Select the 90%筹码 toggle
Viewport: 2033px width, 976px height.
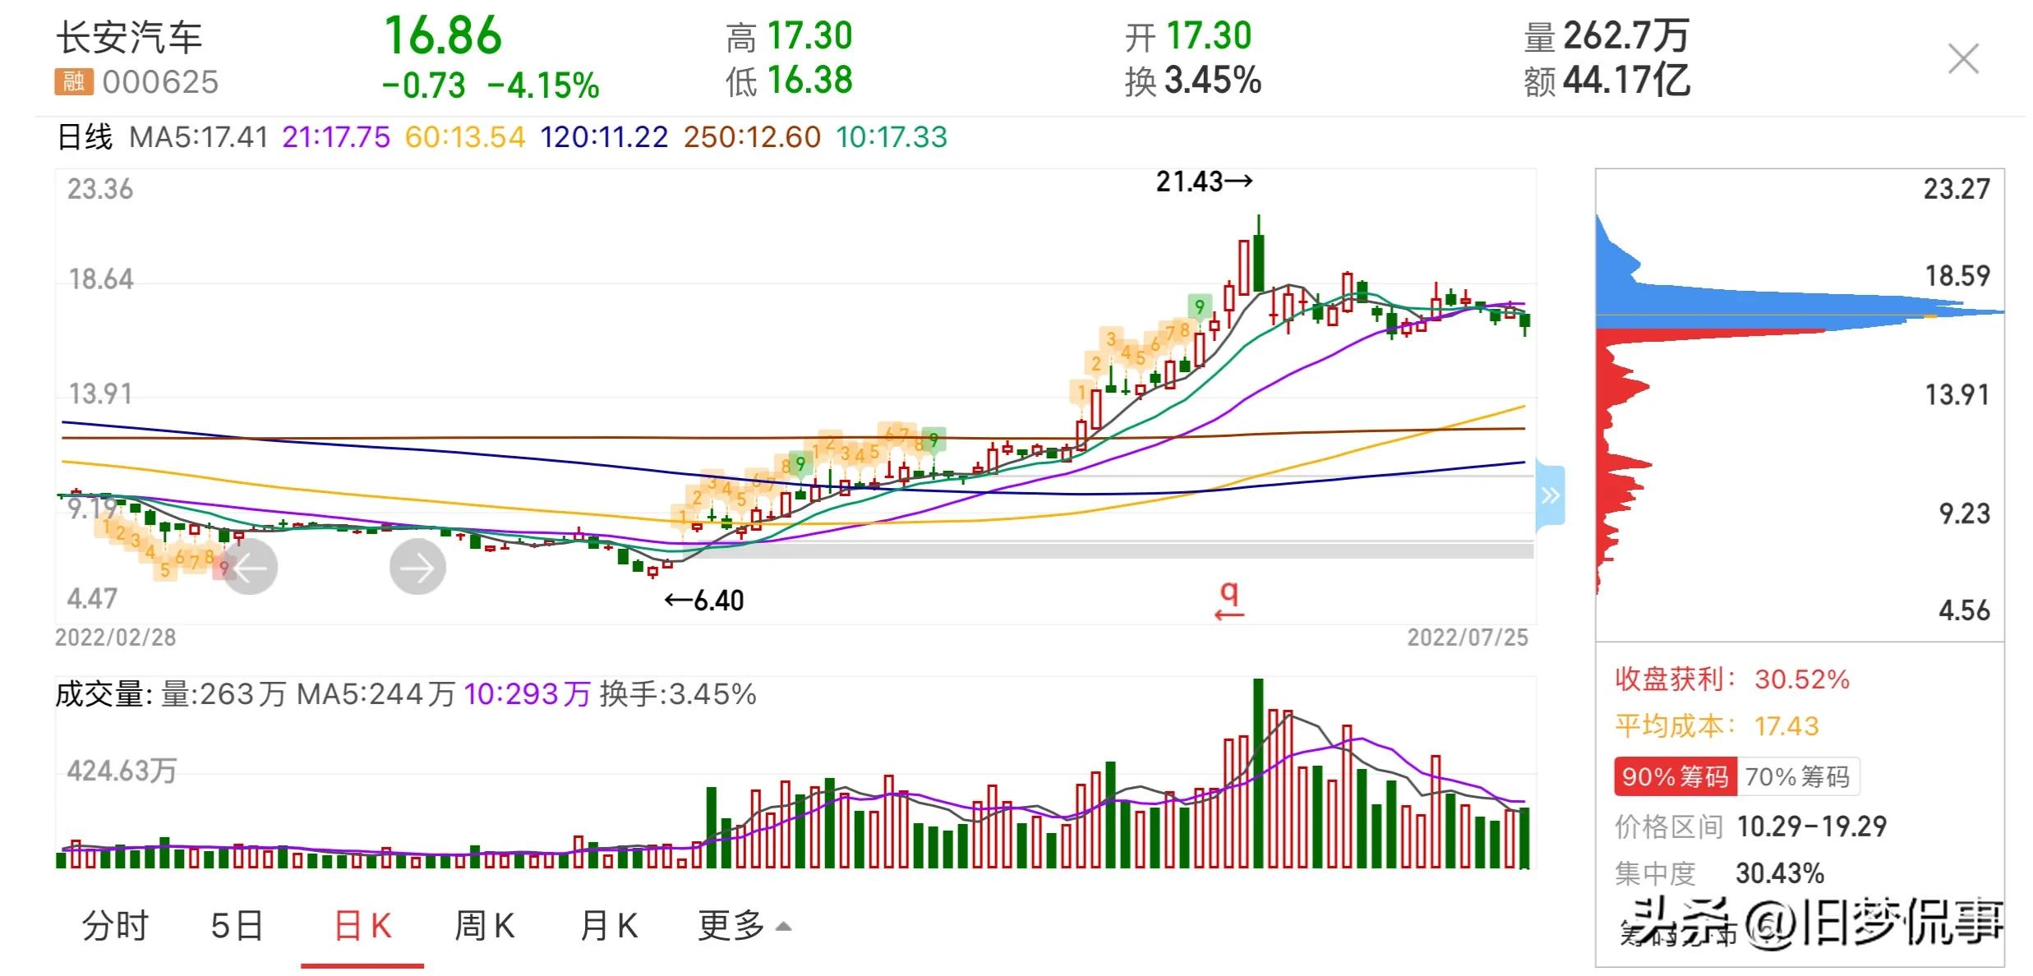tap(1676, 776)
